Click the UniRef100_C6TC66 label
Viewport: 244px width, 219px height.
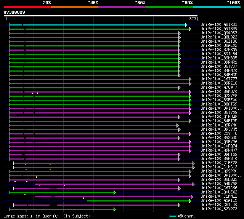219,188
